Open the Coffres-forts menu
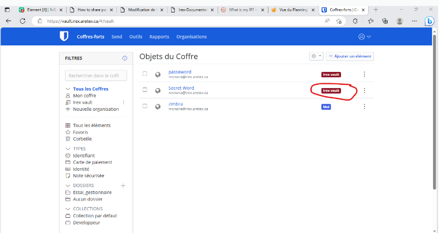This screenshot has width=439, height=233. (90, 37)
